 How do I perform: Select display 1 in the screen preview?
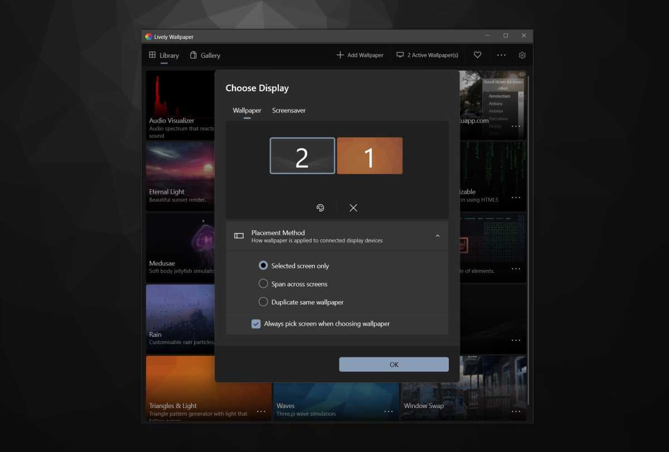pos(370,156)
